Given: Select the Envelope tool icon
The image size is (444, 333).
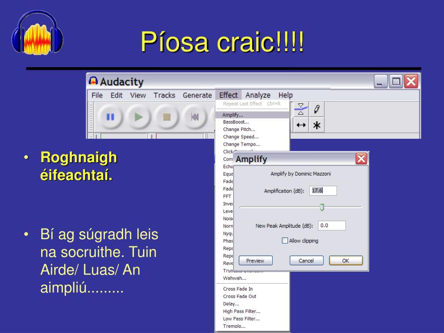Looking at the screenshot, I should [x=301, y=109].
